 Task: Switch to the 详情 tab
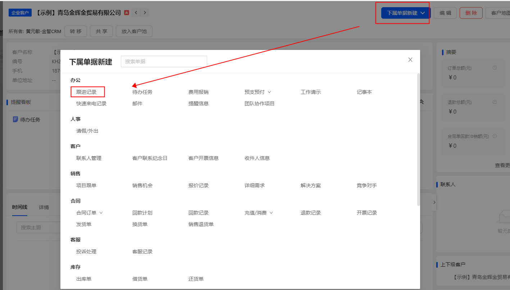[44, 207]
